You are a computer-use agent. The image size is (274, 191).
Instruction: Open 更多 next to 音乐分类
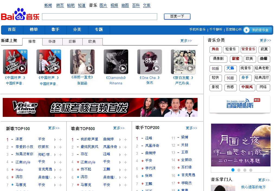[265, 41]
